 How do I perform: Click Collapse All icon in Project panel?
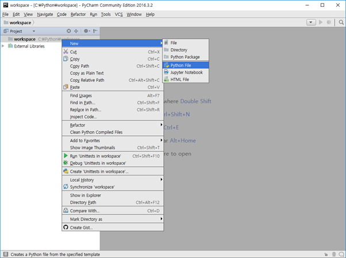click(76, 31)
